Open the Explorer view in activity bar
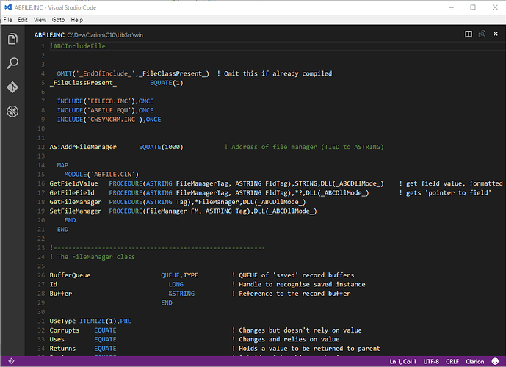Viewport: 506px width, 367px height. 12,39
